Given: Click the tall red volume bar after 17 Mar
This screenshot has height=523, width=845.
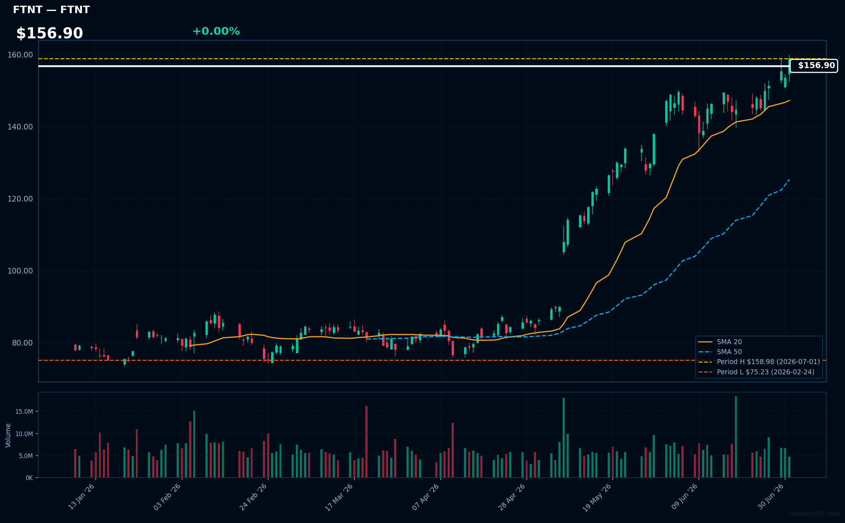Looking at the screenshot, I should coord(366,442).
